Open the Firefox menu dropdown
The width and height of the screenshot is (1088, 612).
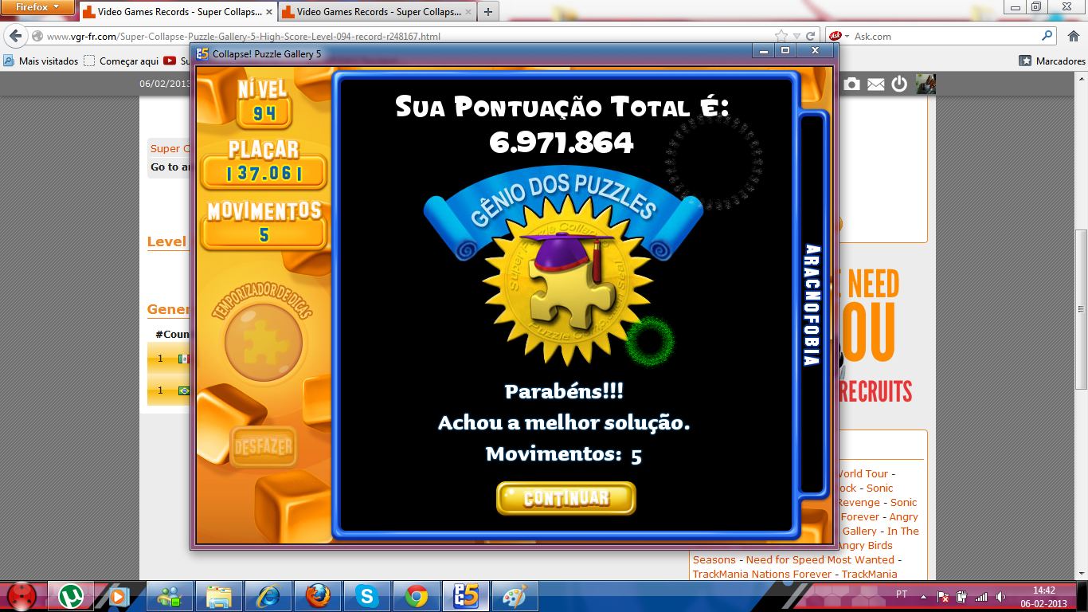(x=38, y=7)
